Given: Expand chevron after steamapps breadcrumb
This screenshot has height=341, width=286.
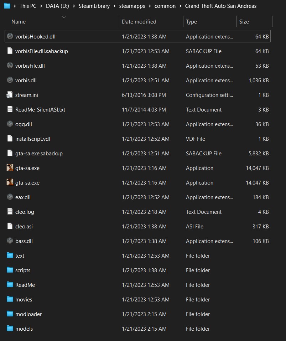Looking at the screenshot, I should point(150,6).
